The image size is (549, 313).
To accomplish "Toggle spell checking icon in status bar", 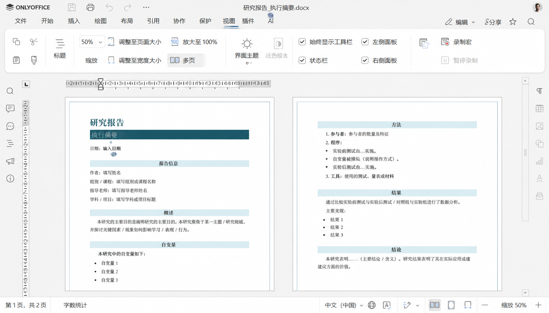I will pyautogui.click(x=387, y=305).
